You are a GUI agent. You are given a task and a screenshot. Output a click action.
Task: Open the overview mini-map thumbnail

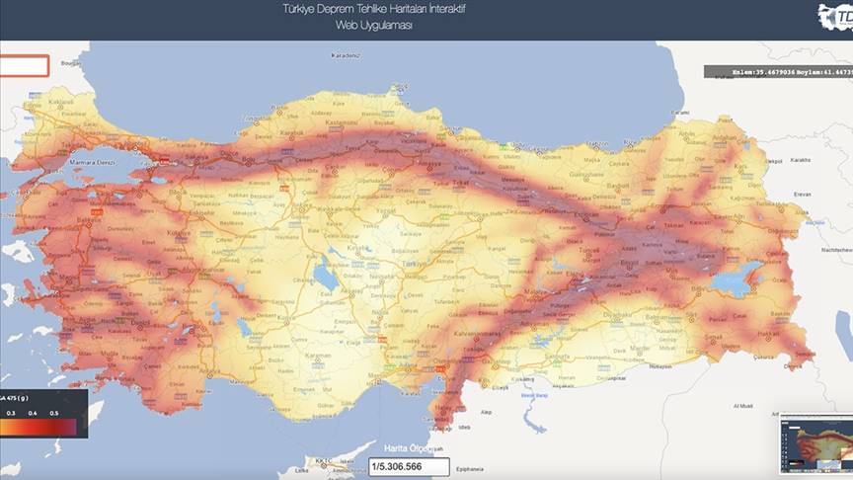(816, 443)
